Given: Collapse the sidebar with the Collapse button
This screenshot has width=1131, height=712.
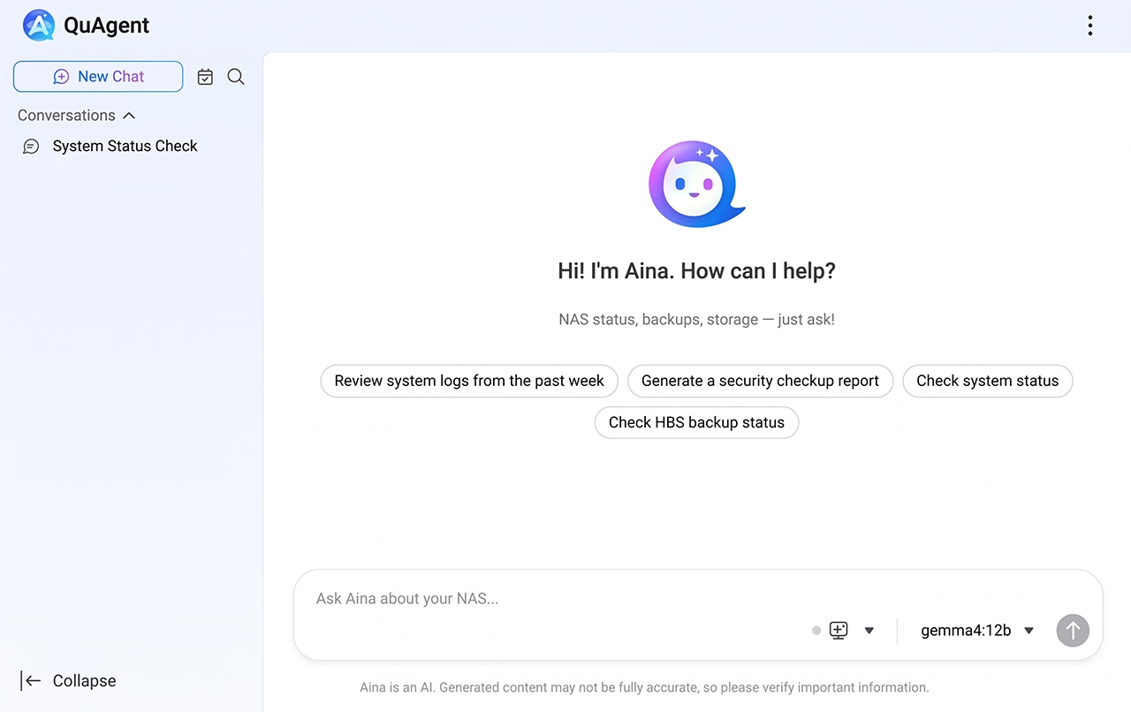Looking at the screenshot, I should point(69,681).
